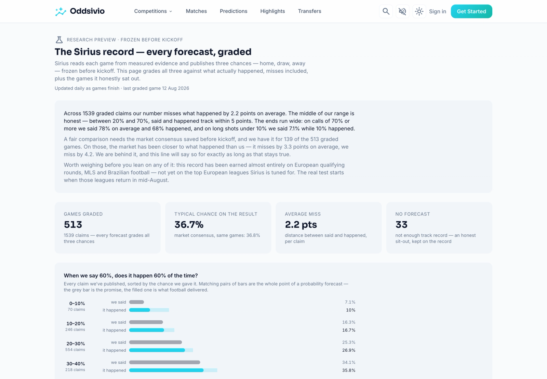
Task: Open the search icon in header
Action: tap(386, 11)
